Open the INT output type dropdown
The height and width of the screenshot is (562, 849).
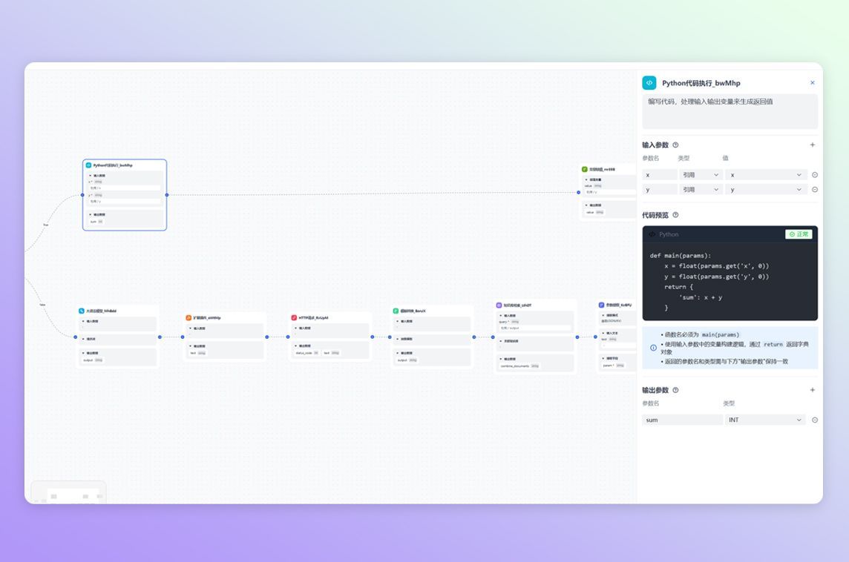coord(766,420)
